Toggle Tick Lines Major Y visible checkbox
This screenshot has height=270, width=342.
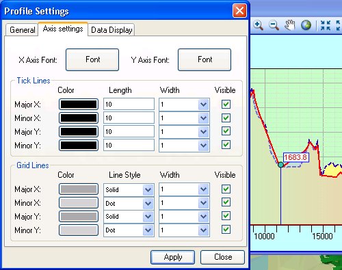coord(226,131)
